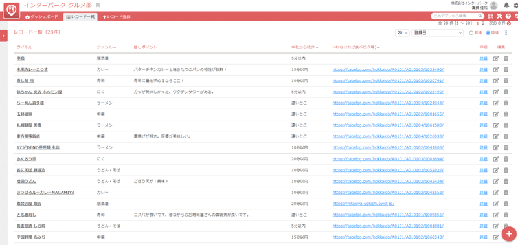The image size is (518, 245).
Task: Delete the 増田うどん record
Action: (x=506, y=181)
